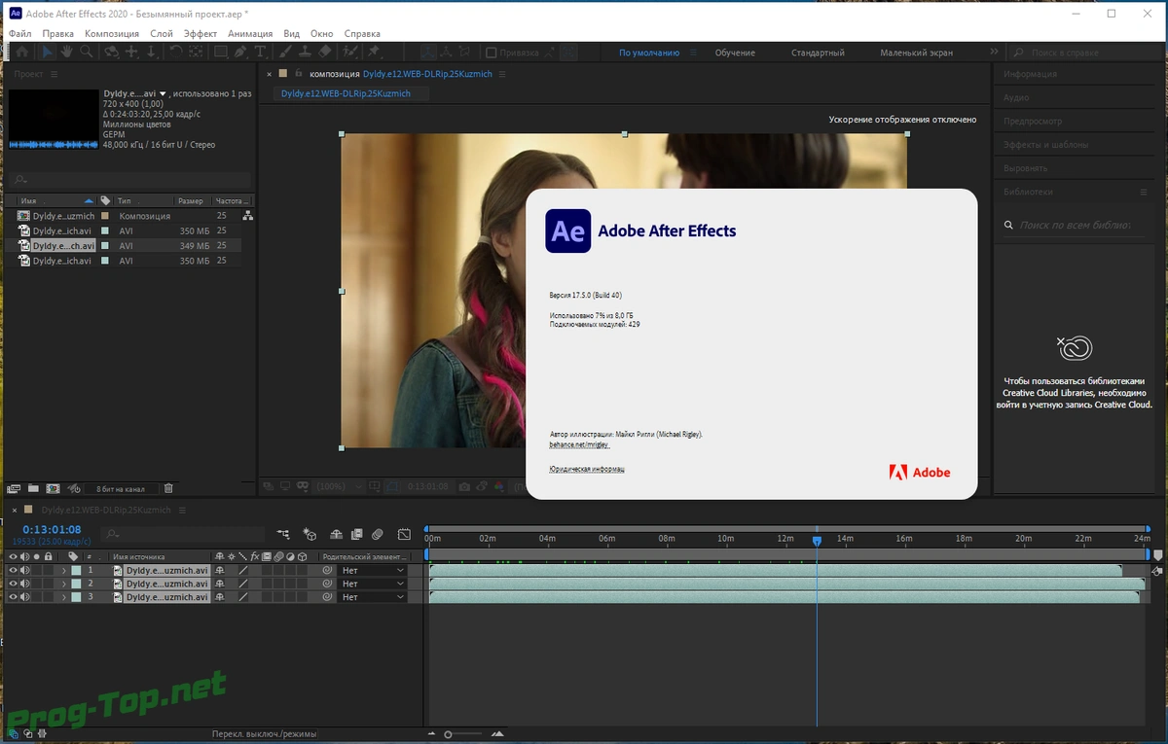Select the Selection arrow tool
This screenshot has height=744, width=1168.
pos(48,52)
